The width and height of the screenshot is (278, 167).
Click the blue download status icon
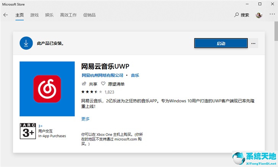tap(26, 43)
